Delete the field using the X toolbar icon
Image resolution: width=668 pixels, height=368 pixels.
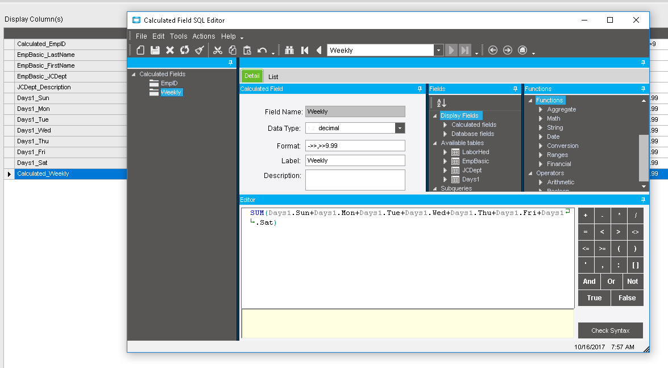pyautogui.click(x=170, y=50)
